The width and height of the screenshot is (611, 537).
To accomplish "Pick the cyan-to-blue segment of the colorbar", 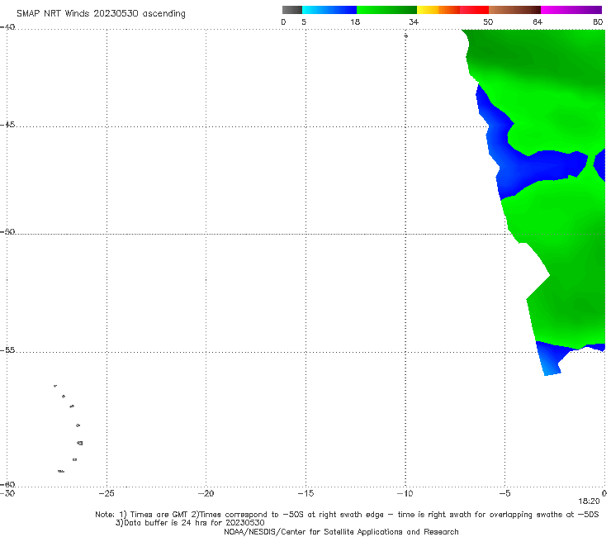I will pyautogui.click(x=329, y=10).
